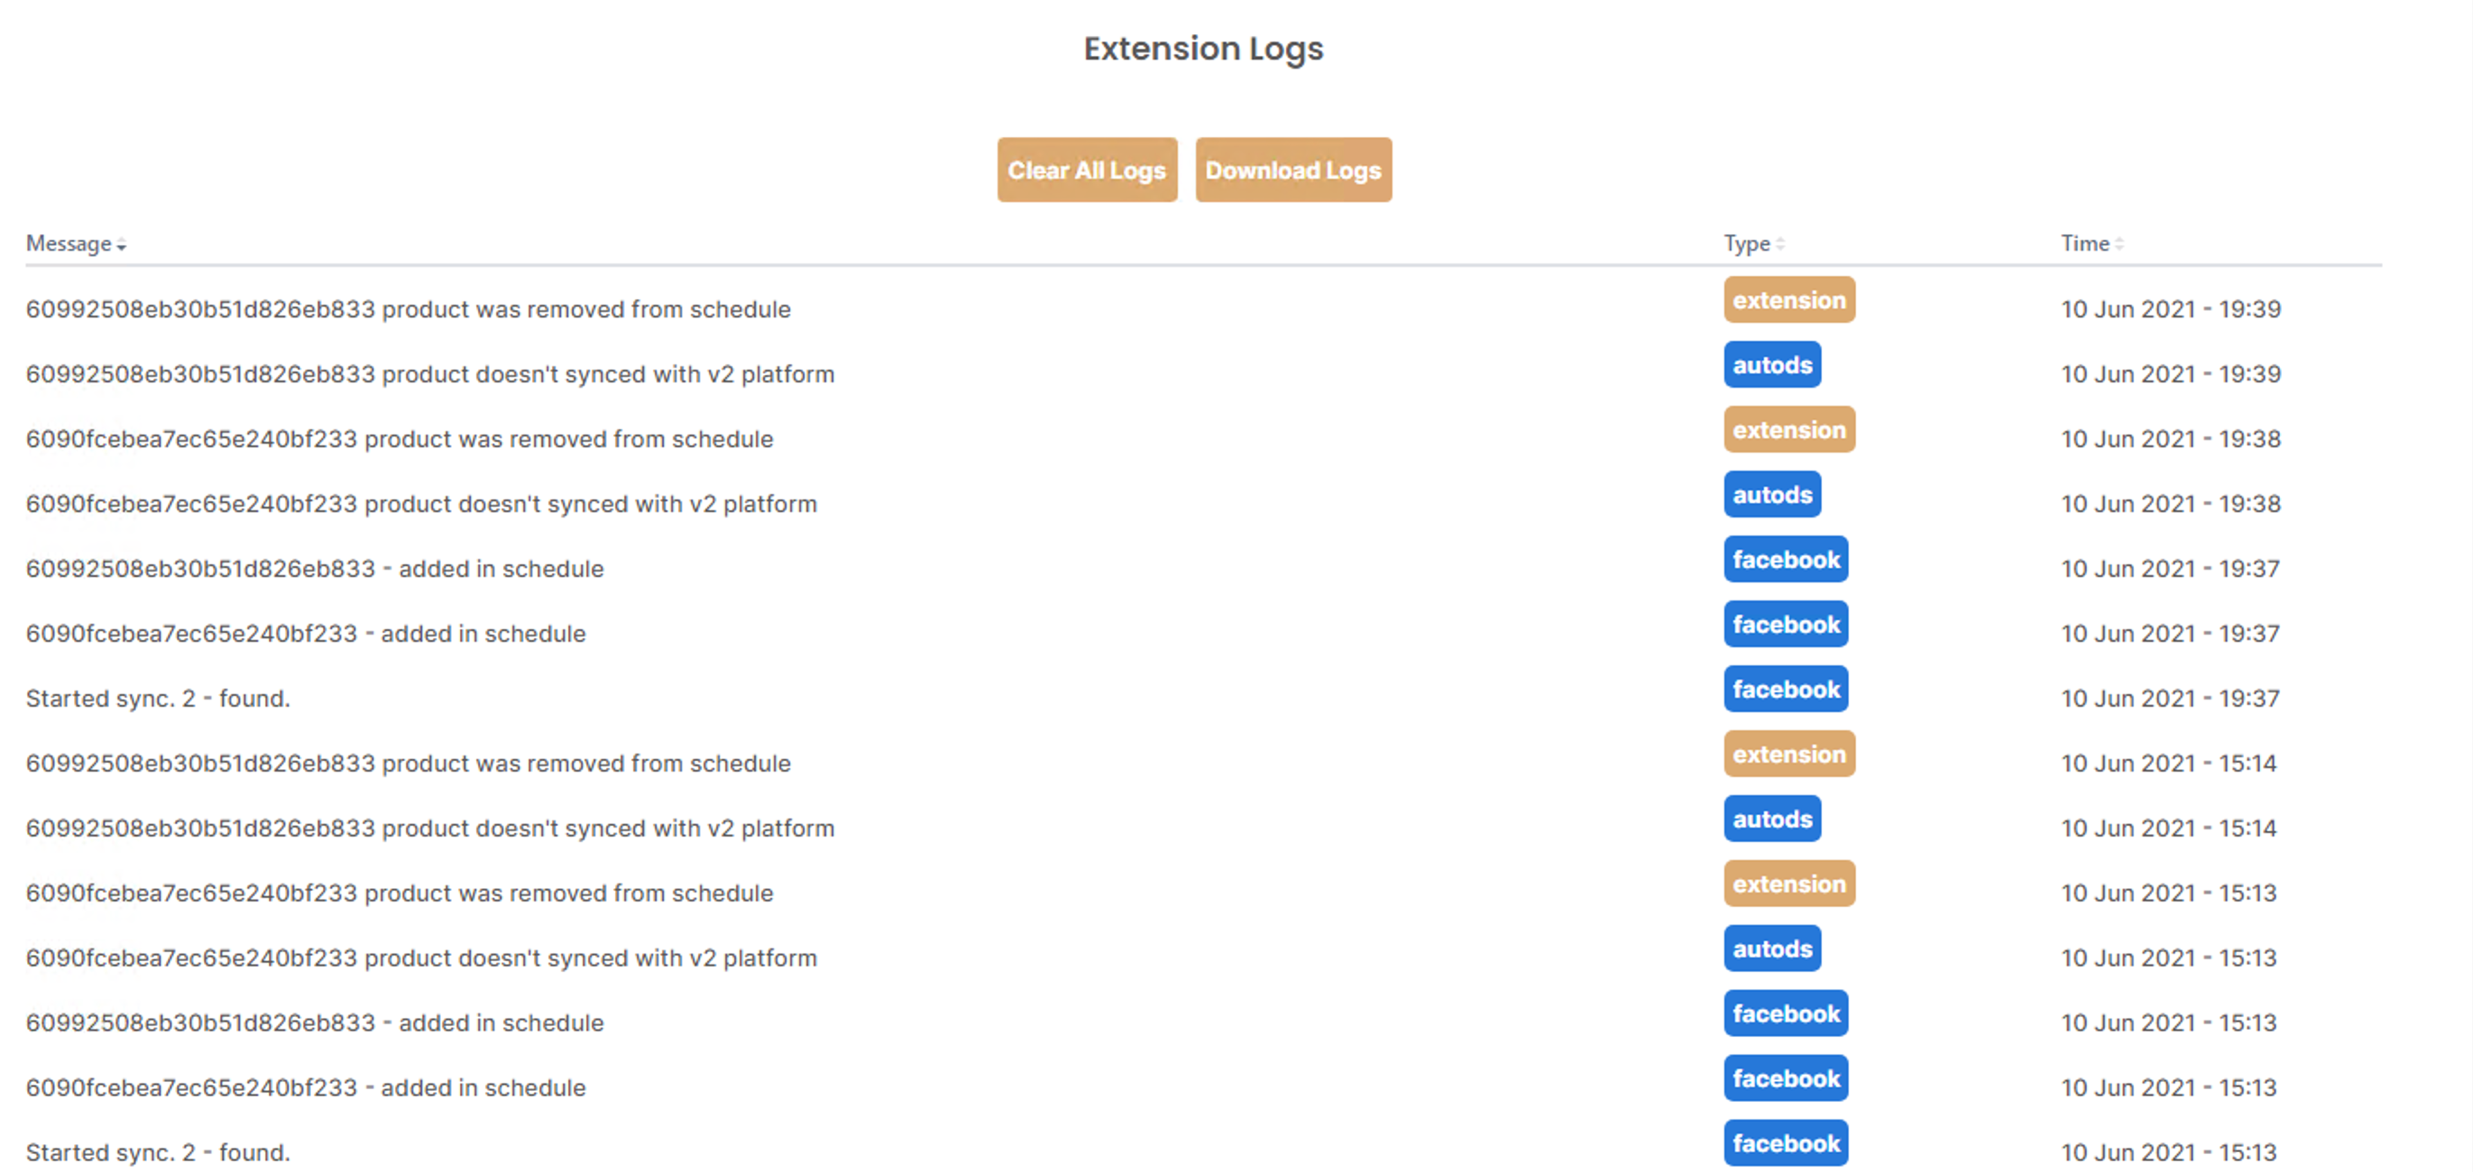
Task: Select Started sync 2 found message at 15:13
Action: pos(158,1152)
